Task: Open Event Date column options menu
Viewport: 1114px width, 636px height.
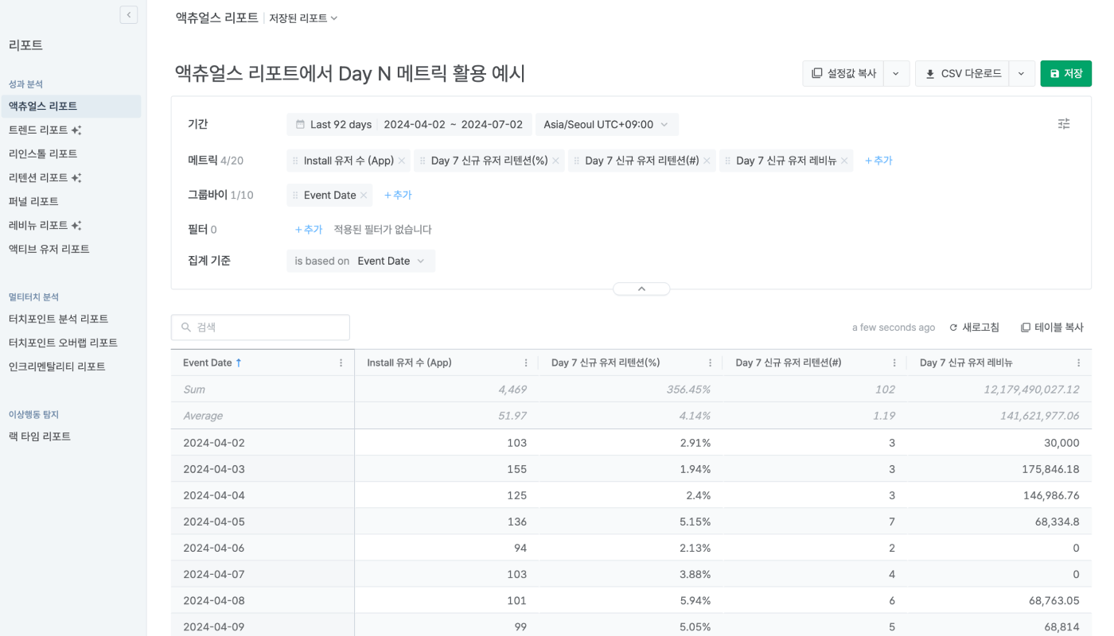Action: [341, 363]
